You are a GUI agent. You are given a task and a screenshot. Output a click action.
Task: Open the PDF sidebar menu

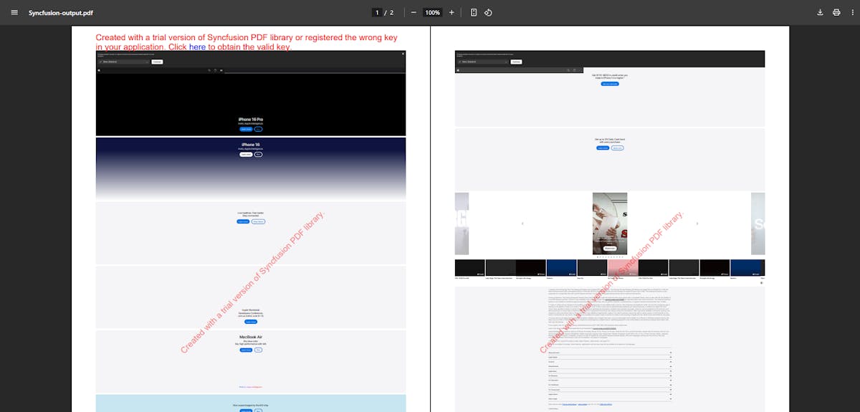[x=14, y=12]
